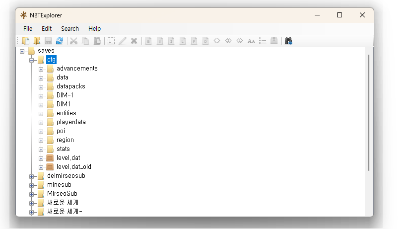Close the NBTExplorer window
Image resolution: width=412 pixels, height=229 pixels.
click(362, 15)
